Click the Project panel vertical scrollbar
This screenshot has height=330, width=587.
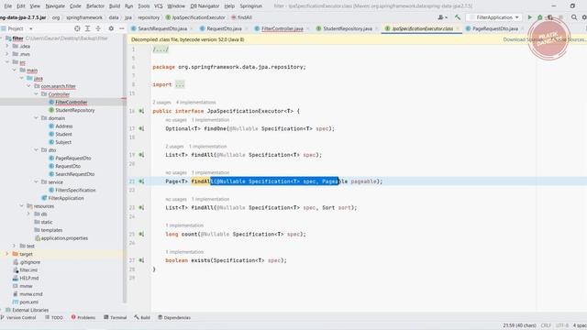[125, 169]
